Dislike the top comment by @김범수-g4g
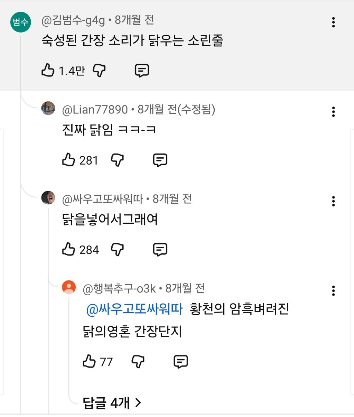 pyautogui.click(x=99, y=71)
